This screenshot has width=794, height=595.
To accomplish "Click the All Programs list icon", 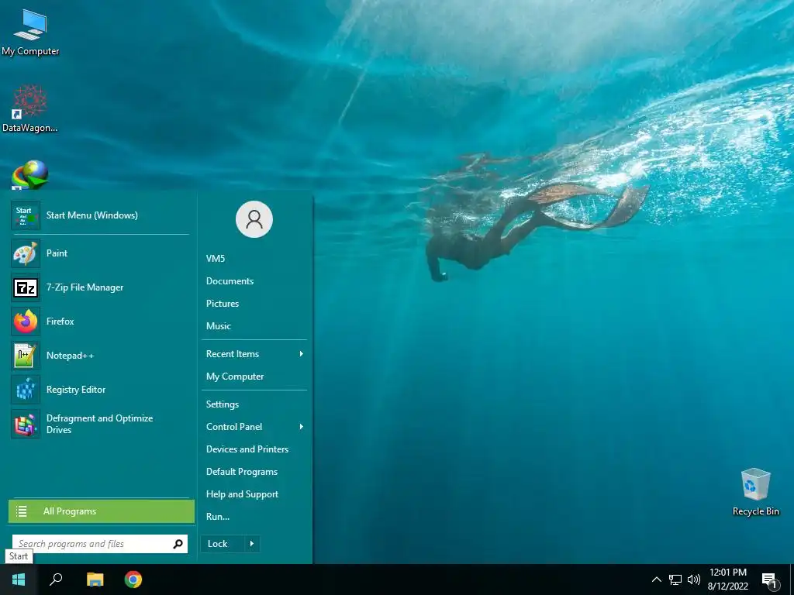I will [22, 511].
